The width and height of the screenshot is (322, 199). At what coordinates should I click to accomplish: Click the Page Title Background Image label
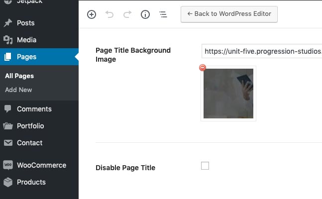pos(133,55)
